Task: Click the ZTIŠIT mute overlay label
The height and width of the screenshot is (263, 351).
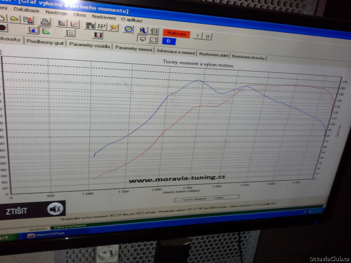Action: pyautogui.click(x=16, y=211)
